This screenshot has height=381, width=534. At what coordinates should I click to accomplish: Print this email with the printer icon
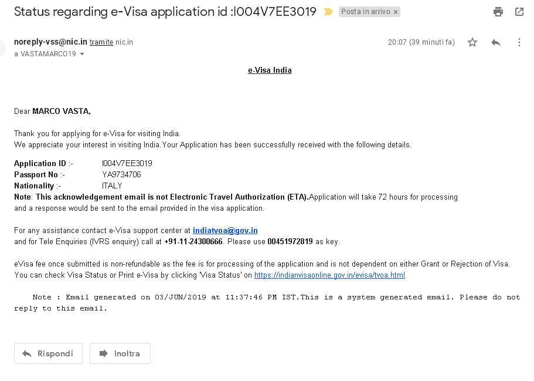click(498, 12)
